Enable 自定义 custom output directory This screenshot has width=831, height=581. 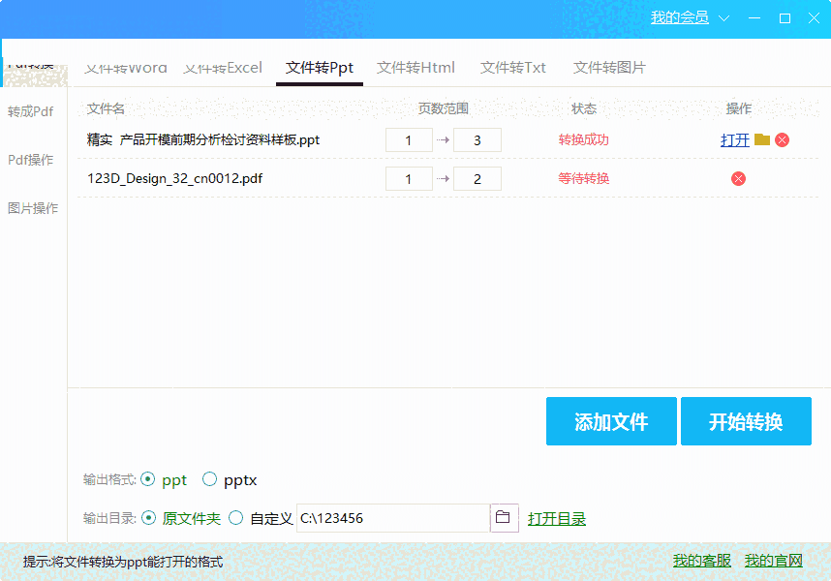click(x=235, y=518)
